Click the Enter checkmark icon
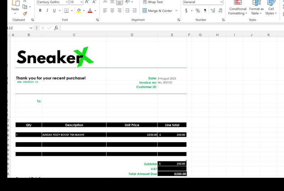The image size is (284, 191). point(49,28)
